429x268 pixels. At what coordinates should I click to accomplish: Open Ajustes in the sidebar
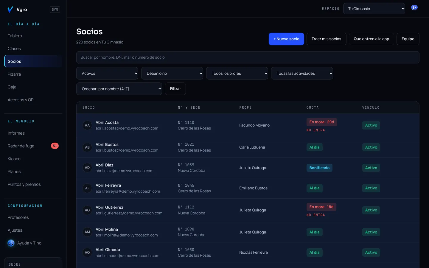pos(33,230)
